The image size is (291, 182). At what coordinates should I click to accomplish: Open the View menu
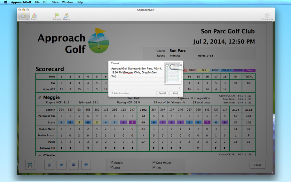pyautogui.click(x=55, y=2)
